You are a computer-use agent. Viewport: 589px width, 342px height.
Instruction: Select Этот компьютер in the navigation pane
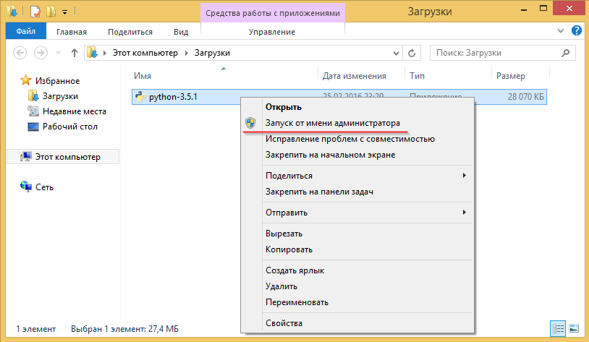point(67,157)
